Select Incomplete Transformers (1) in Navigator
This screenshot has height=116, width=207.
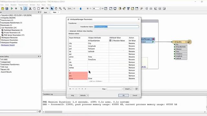(12, 23)
